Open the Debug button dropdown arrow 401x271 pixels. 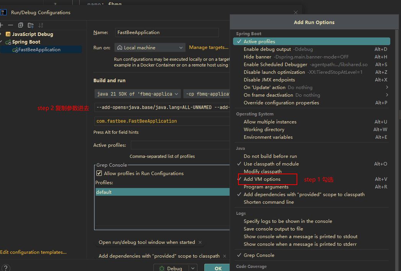click(193, 268)
